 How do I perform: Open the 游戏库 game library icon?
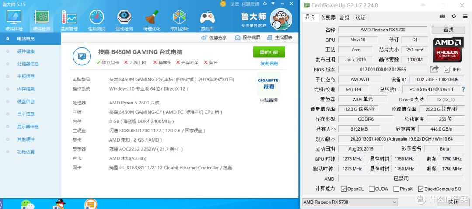pyautogui.click(x=207, y=18)
